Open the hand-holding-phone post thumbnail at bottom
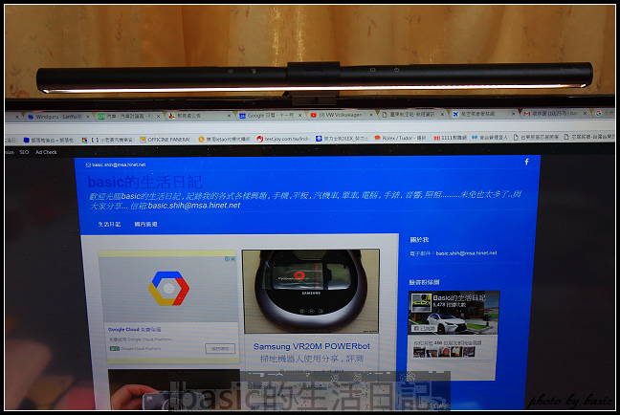Screen dimensions: 620x415 [x=174, y=389]
